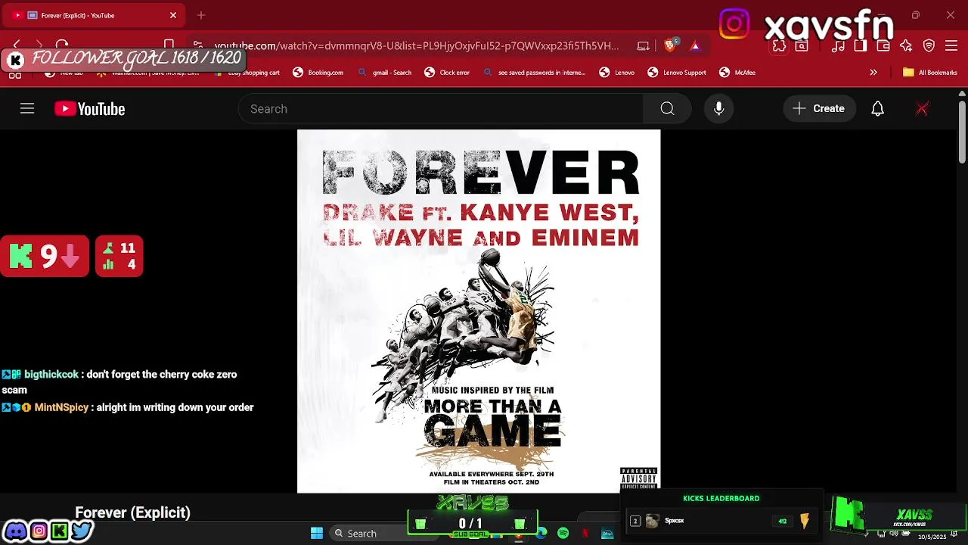Open the media control music note icon
Viewport: 968px width, 545px height.
838,46
